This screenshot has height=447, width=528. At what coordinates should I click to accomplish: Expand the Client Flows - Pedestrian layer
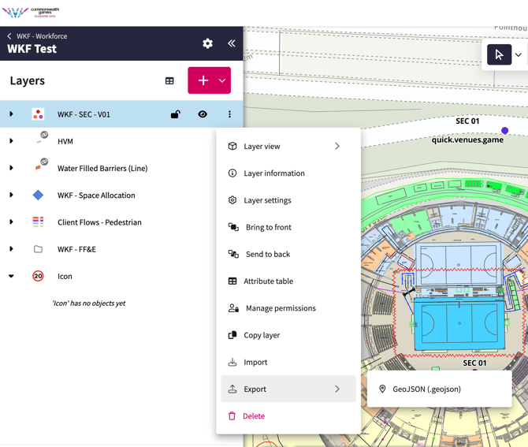tap(11, 222)
